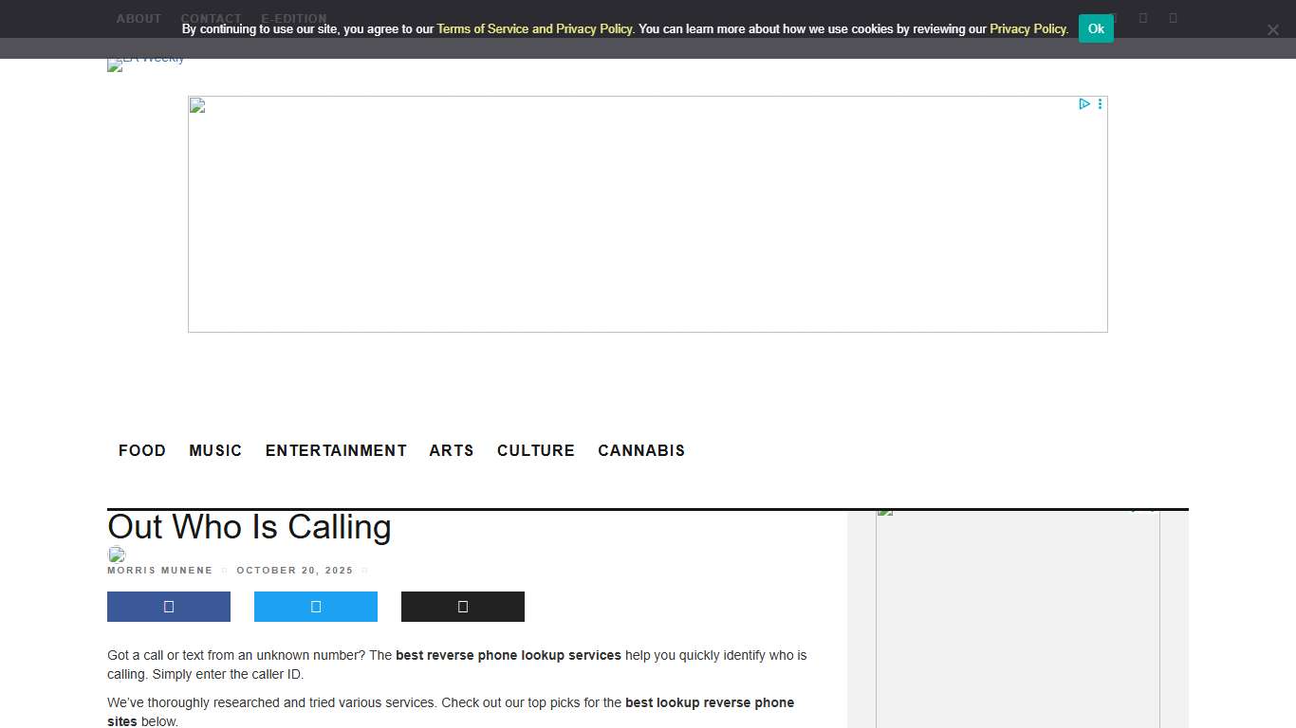The width and height of the screenshot is (1296, 728).
Task: Click the author avatar above Morris Munene
Action: [117, 555]
